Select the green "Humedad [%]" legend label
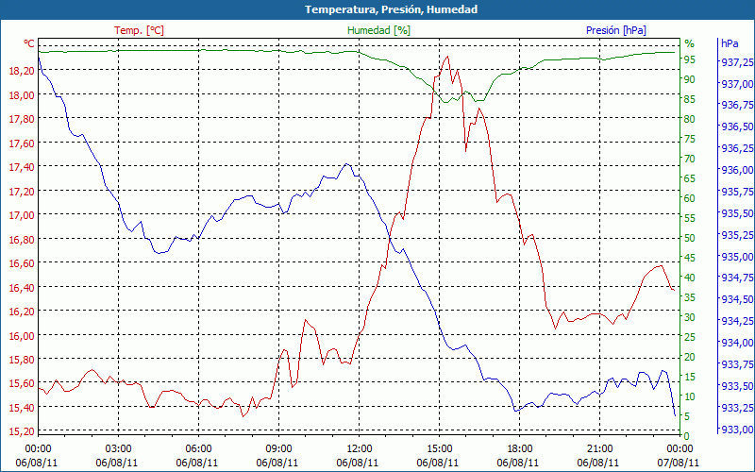 pos(378,30)
